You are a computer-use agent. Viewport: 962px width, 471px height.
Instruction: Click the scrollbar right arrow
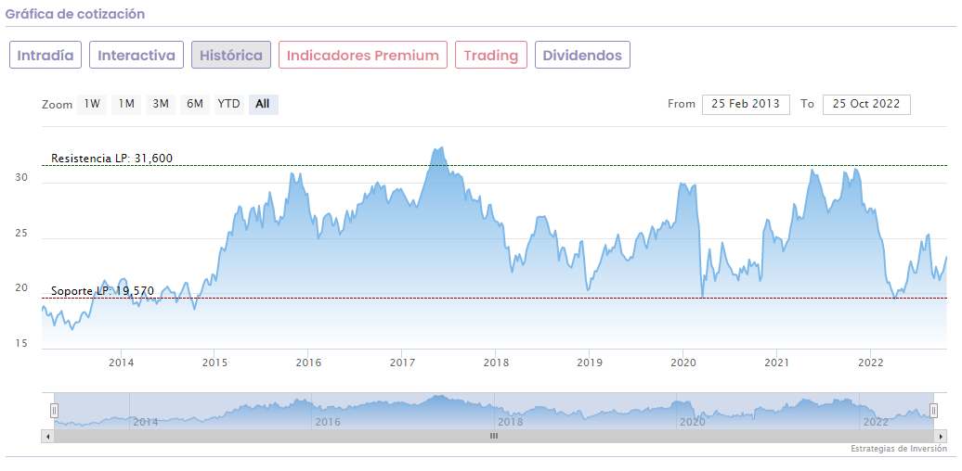click(x=941, y=435)
